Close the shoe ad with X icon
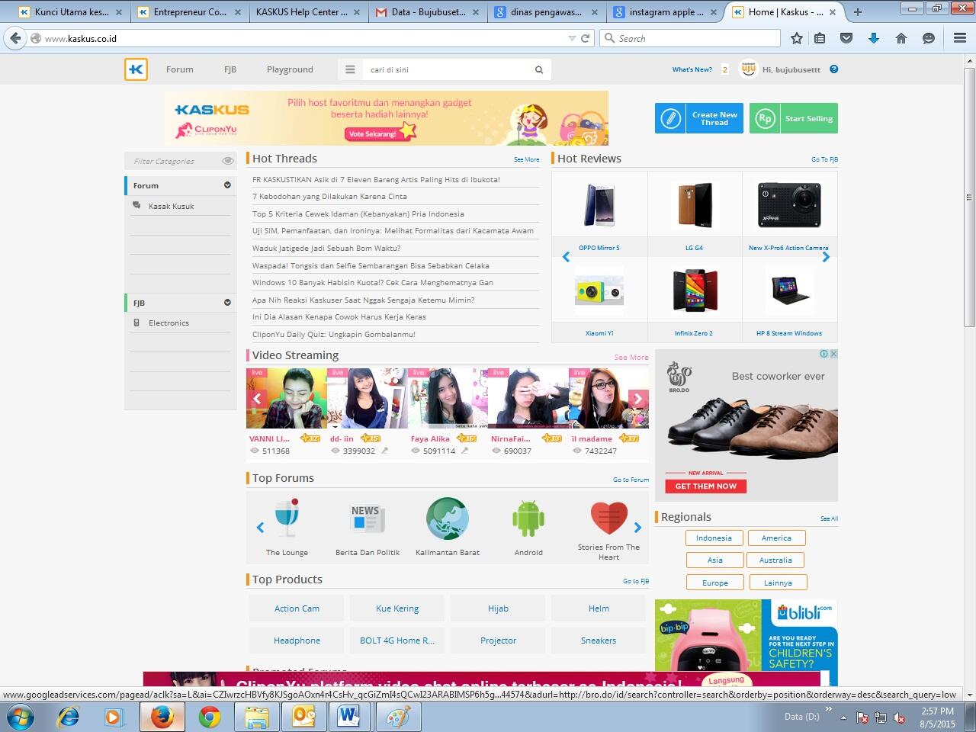976x732 pixels. click(x=833, y=354)
